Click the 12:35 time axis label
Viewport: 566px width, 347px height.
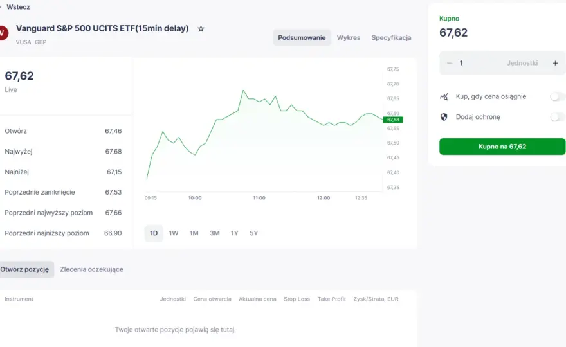point(361,198)
